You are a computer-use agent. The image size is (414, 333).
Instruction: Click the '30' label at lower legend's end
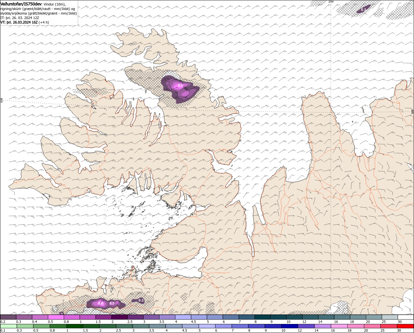point(399,330)
